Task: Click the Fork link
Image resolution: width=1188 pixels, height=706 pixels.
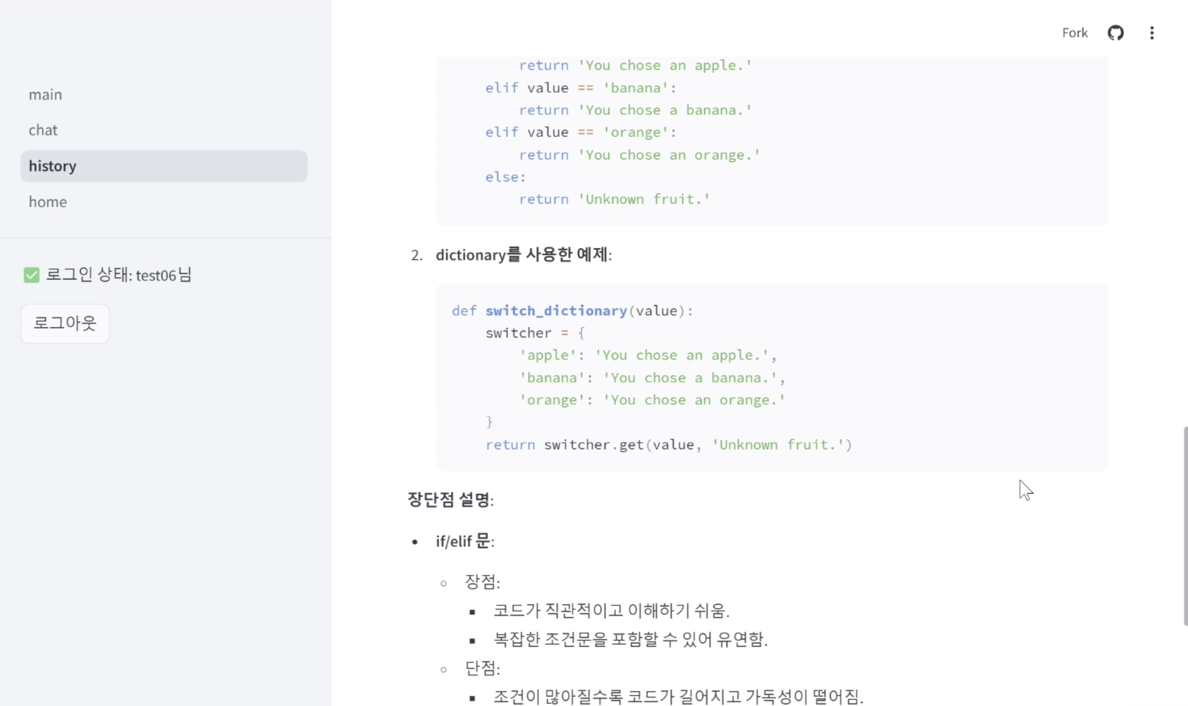Action: (1075, 33)
